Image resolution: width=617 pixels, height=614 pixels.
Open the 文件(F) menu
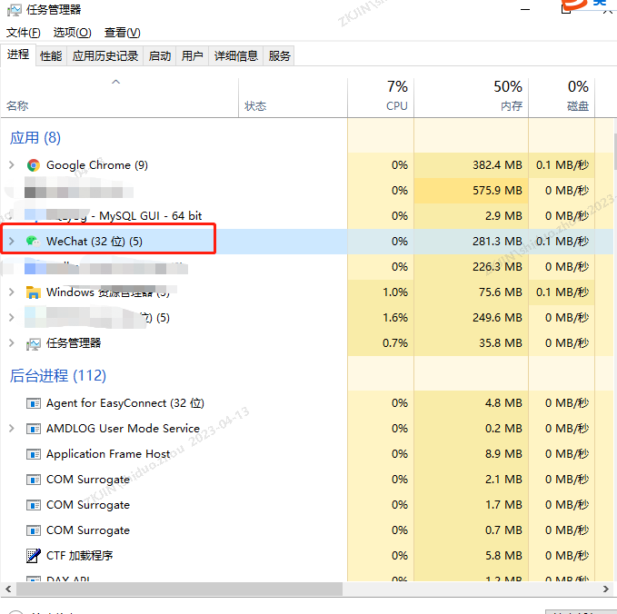[24, 33]
